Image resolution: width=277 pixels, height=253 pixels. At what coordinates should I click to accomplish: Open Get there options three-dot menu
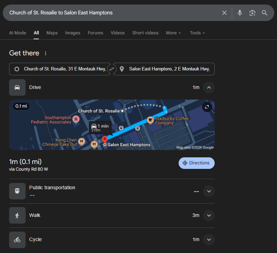[x=46, y=53]
